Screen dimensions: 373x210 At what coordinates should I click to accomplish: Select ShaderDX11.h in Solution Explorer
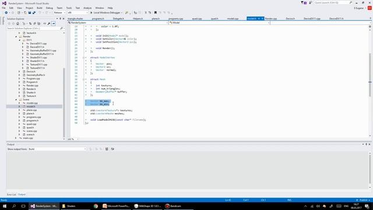pyautogui.click(x=37, y=61)
